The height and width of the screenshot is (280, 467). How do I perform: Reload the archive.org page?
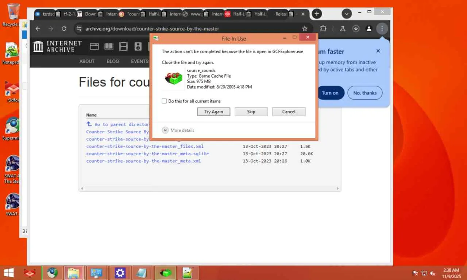(64, 28)
